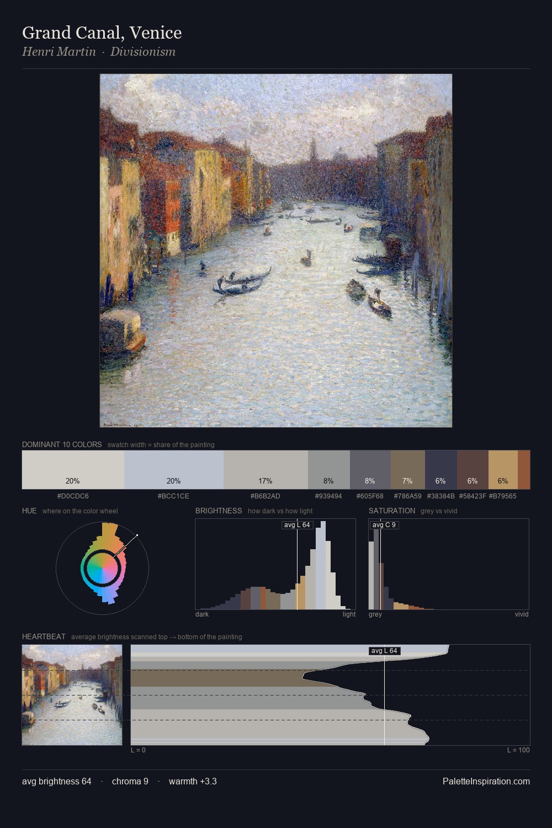Click the 'avg C 9' saturation marker label
The height and width of the screenshot is (828, 552).
click(x=384, y=525)
